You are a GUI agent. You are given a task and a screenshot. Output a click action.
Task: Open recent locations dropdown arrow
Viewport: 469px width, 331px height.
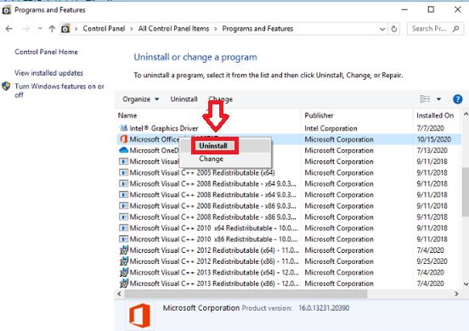click(40, 29)
